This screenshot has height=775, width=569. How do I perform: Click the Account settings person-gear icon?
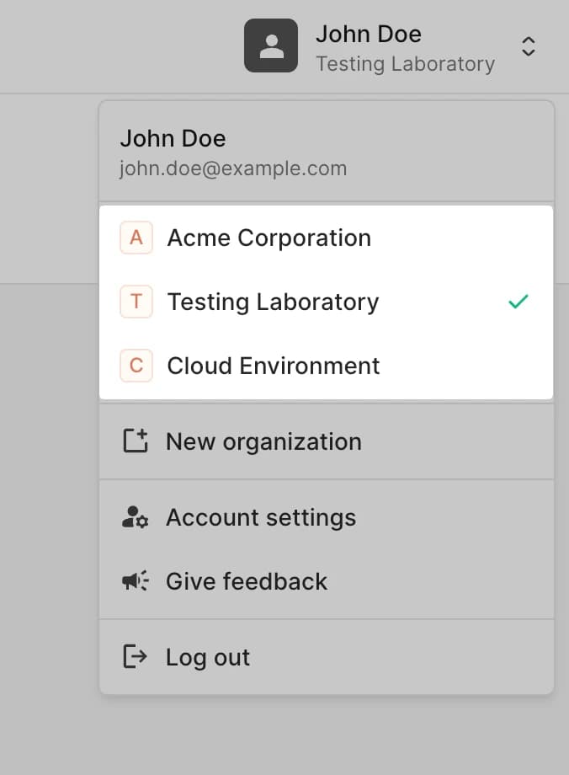pyautogui.click(x=135, y=518)
